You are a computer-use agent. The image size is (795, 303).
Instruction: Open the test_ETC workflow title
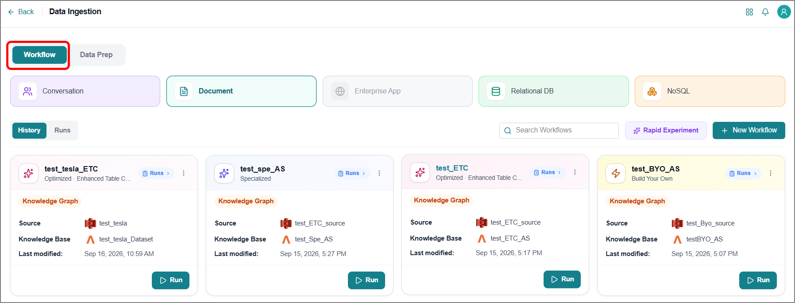pyautogui.click(x=452, y=168)
